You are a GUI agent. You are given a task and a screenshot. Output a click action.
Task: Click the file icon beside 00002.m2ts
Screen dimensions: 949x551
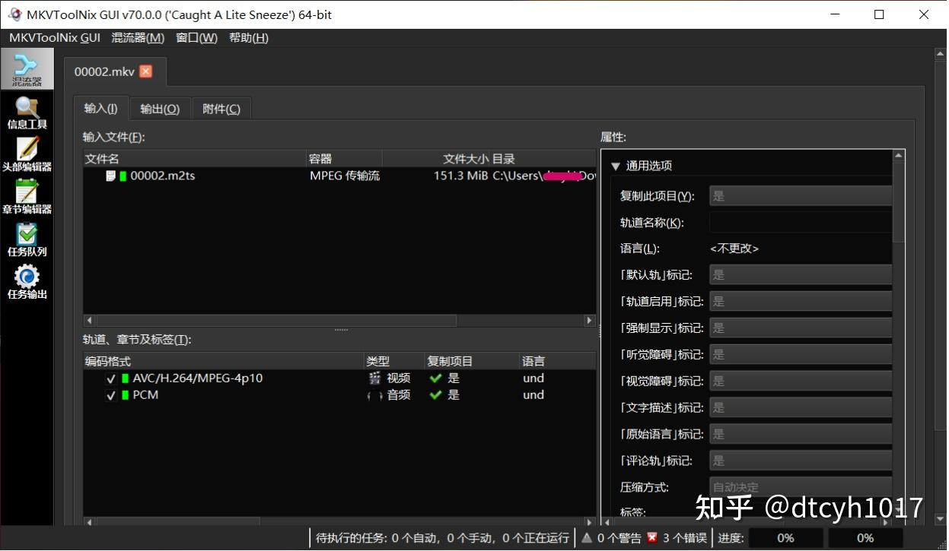pos(110,176)
